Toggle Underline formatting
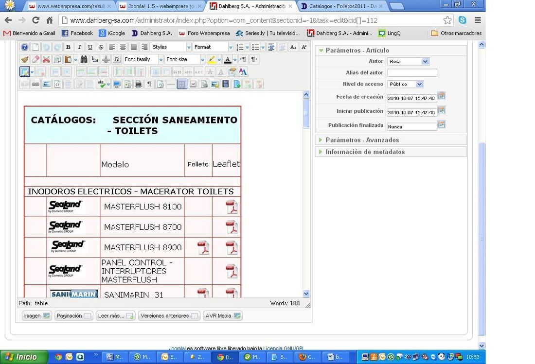Image resolution: width=535 pixels, height=364 pixels. pyautogui.click(x=90, y=47)
